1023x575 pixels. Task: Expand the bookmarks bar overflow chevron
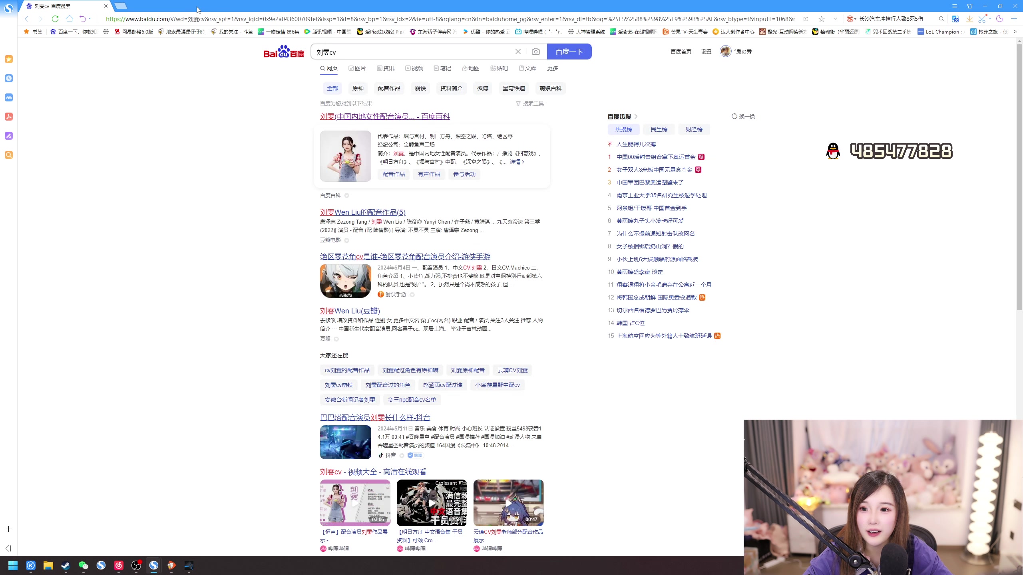click(x=1015, y=32)
